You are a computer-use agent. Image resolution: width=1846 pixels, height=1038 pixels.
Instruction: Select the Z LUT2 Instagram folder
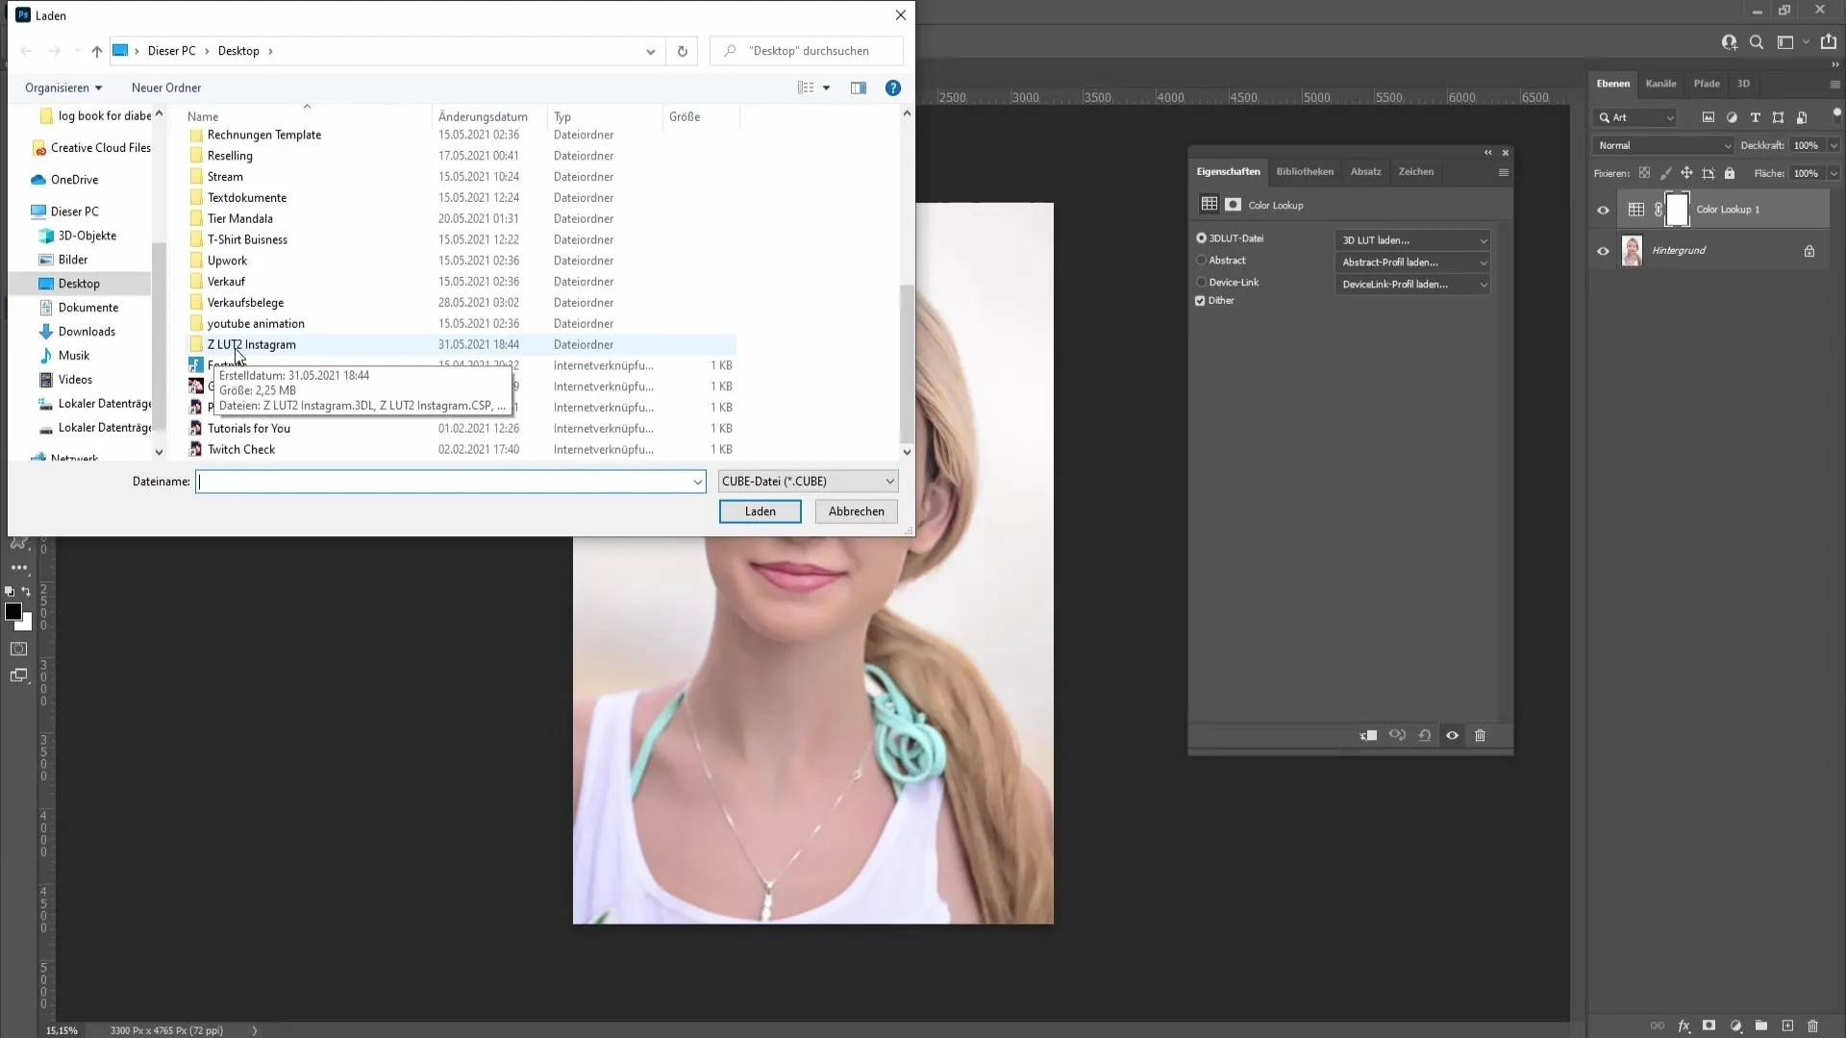(251, 343)
